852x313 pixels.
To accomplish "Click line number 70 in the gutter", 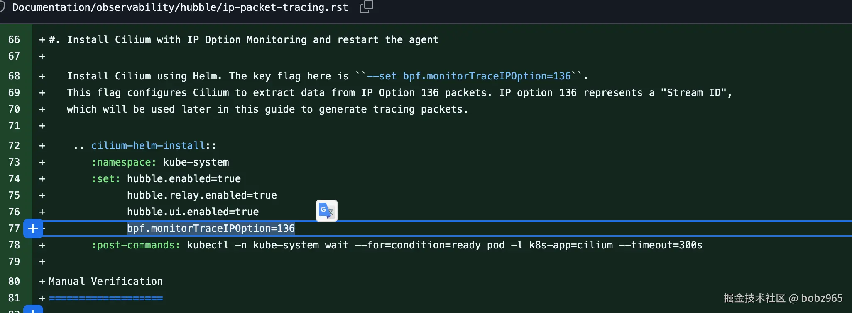I will 14,109.
